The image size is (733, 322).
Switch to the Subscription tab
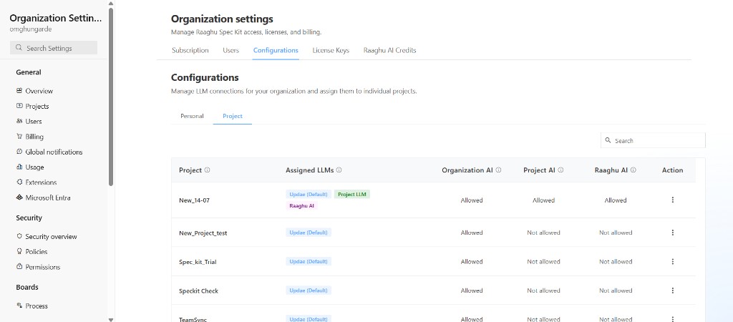pyautogui.click(x=190, y=51)
